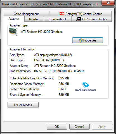Go to the On Screen Display tab

[91, 19]
